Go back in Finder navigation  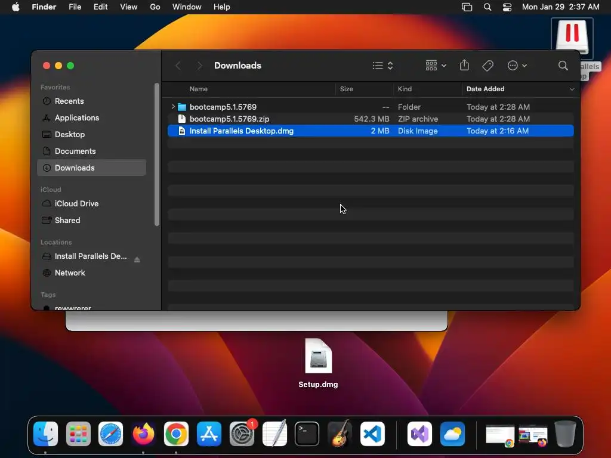click(178, 66)
